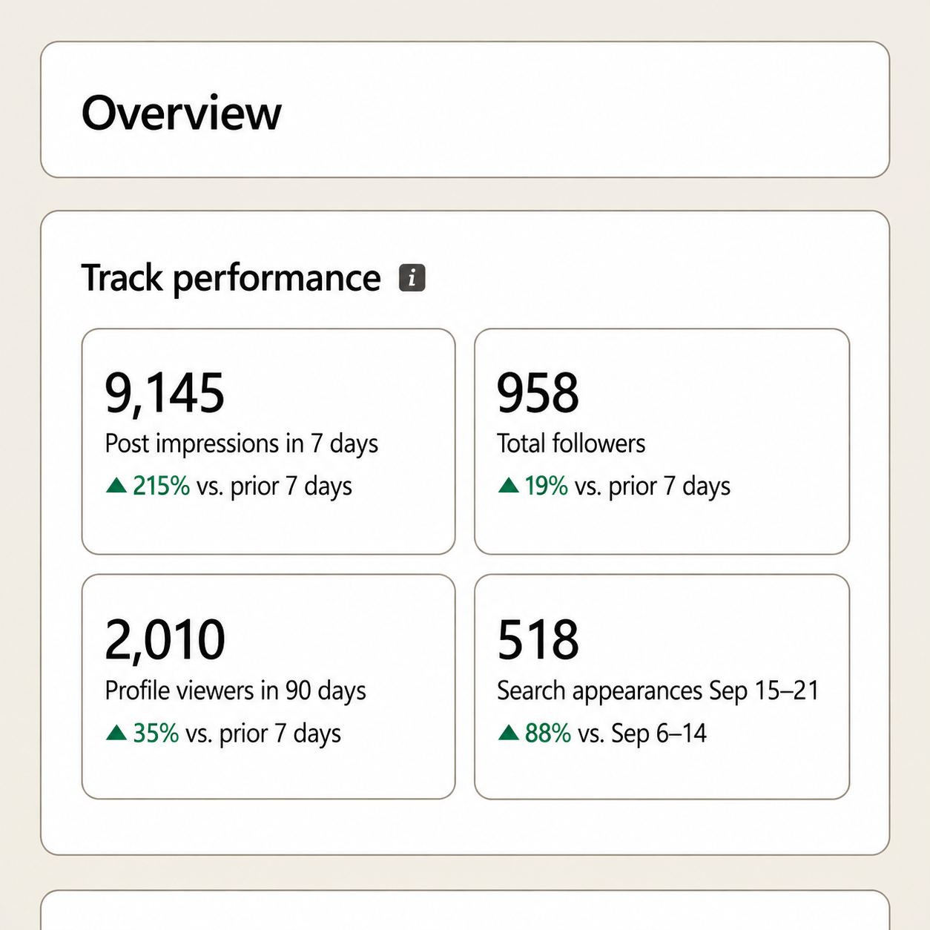Click the green arrow next to 19%
The height and width of the screenshot is (930, 930).
click(x=509, y=486)
